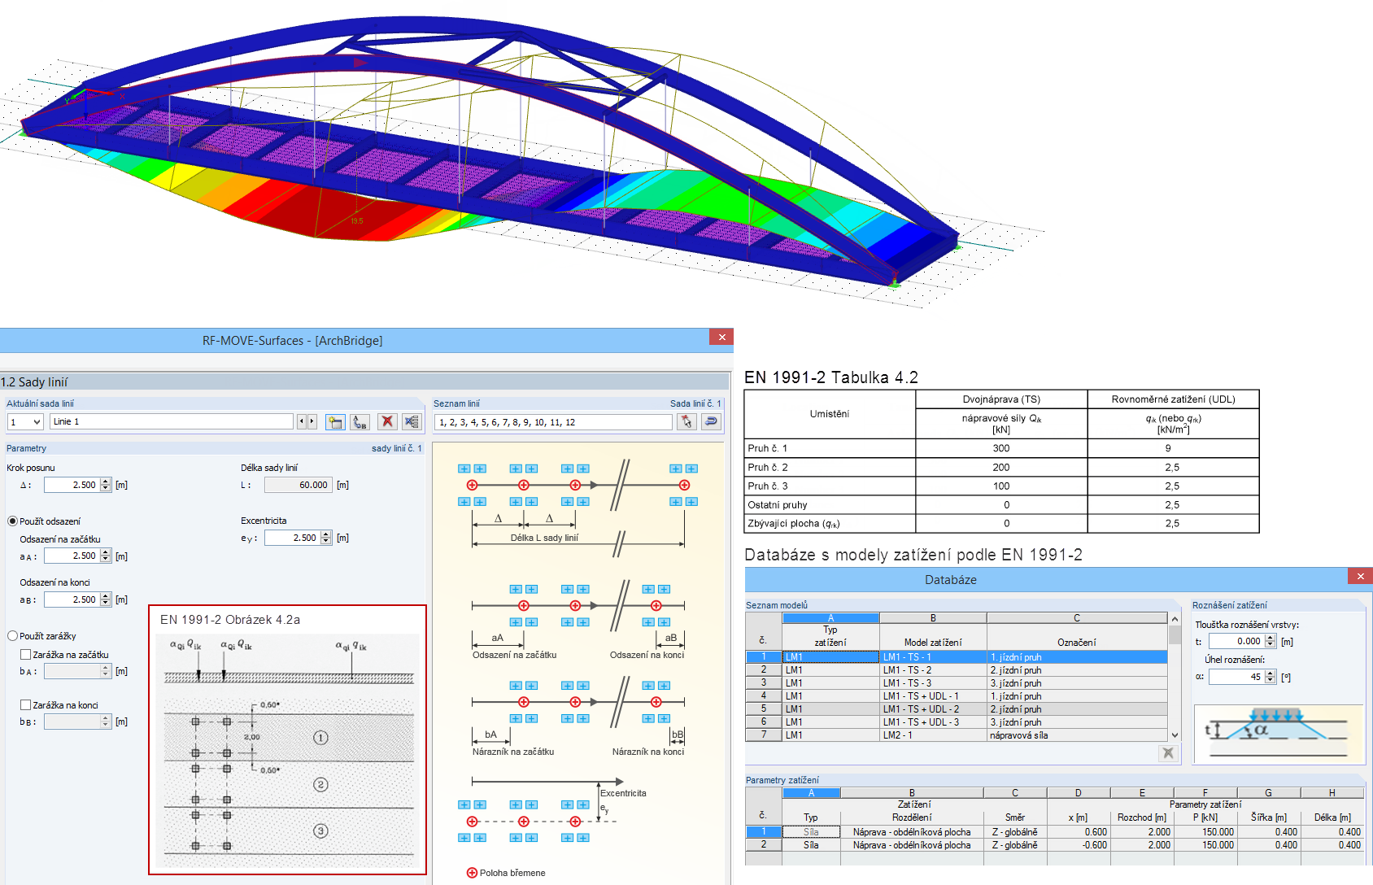Click column header F in Parametry zatížení
This screenshot has height=885, width=1373.
(1205, 793)
